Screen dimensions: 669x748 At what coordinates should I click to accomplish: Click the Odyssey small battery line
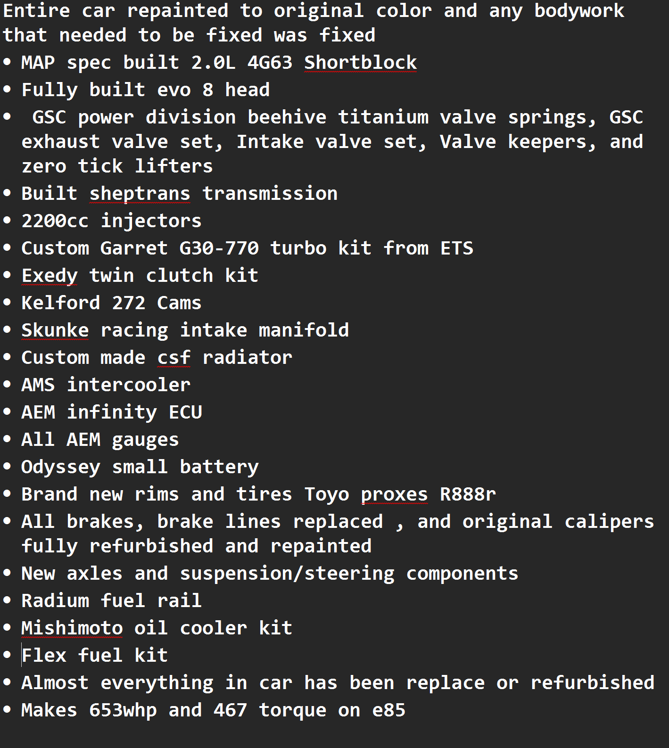[140, 467]
